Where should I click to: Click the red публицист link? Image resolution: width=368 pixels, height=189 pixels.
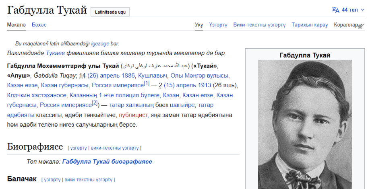[133, 115]
